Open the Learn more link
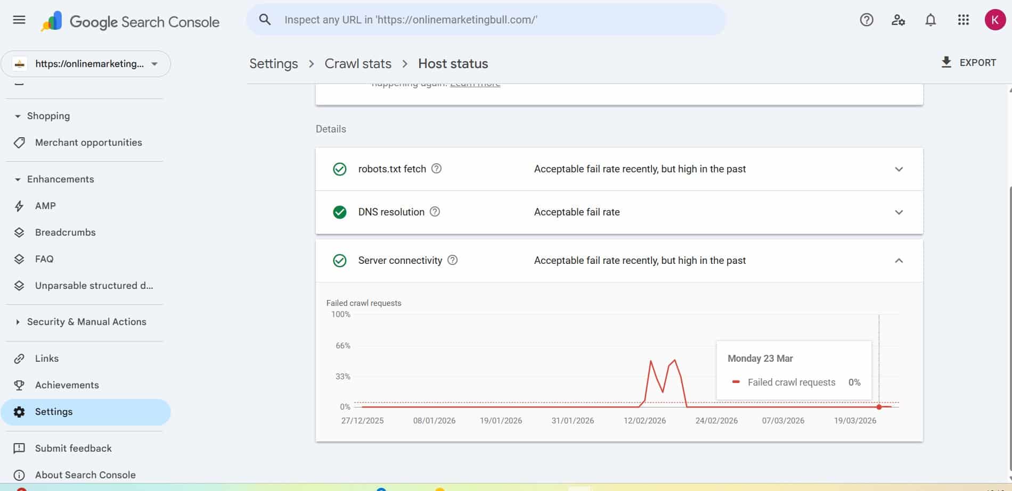 (x=475, y=83)
